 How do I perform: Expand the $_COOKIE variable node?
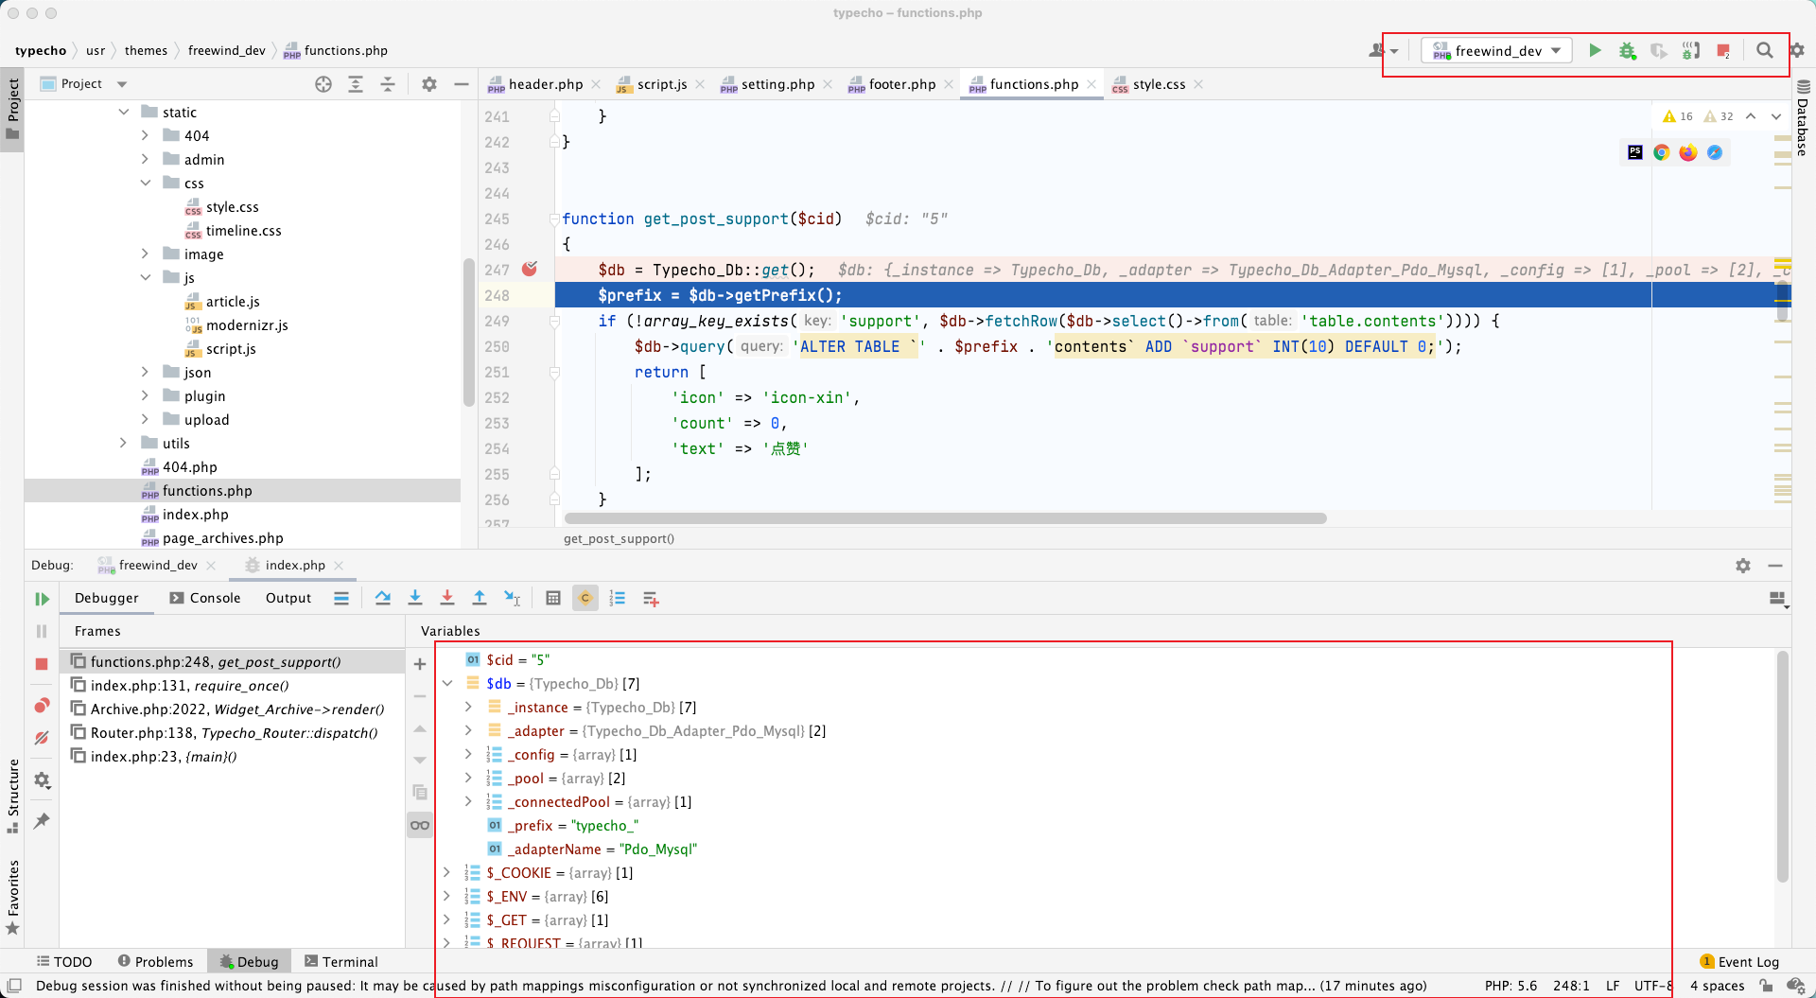point(447,872)
